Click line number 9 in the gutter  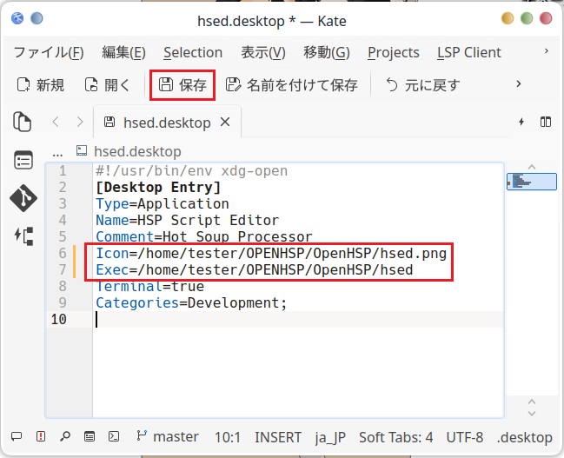pos(63,303)
